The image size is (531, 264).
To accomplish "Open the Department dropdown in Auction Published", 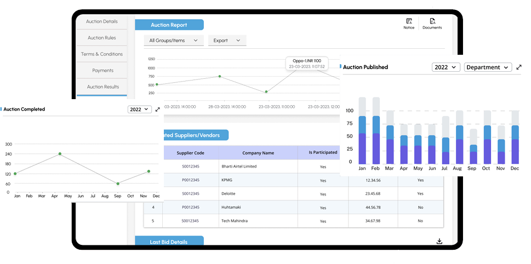I will 488,67.
